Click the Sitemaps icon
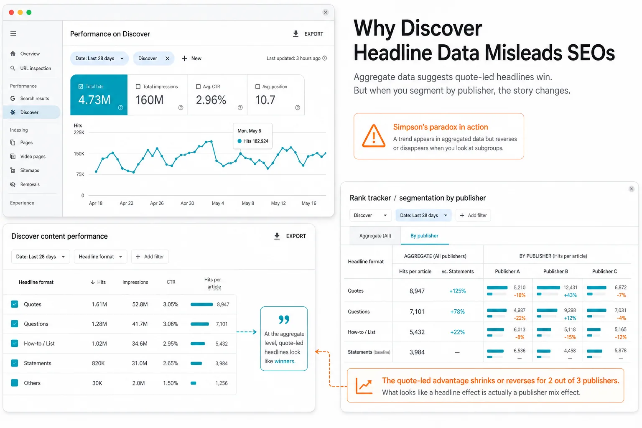Viewport: 642px width, 428px height. 13,170
